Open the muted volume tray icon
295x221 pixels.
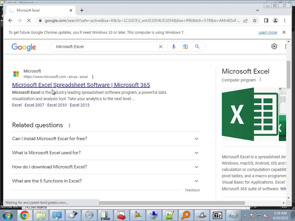click(x=266, y=216)
